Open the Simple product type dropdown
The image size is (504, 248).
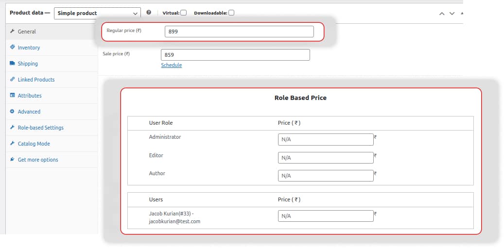(97, 13)
